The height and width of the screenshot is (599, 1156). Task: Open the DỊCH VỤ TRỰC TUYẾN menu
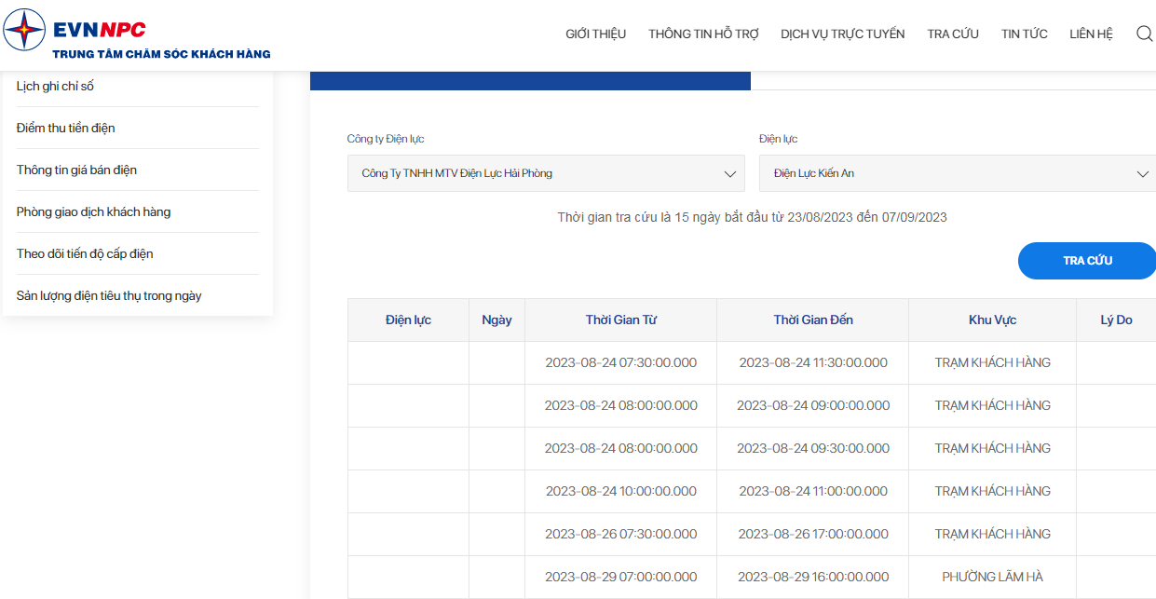click(x=843, y=34)
